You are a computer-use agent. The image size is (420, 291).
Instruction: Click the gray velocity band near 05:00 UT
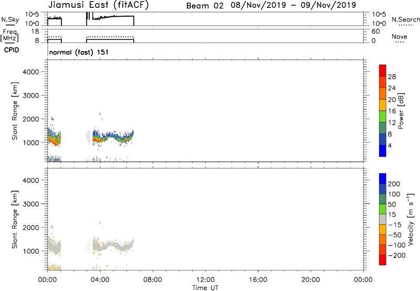[x=113, y=244]
